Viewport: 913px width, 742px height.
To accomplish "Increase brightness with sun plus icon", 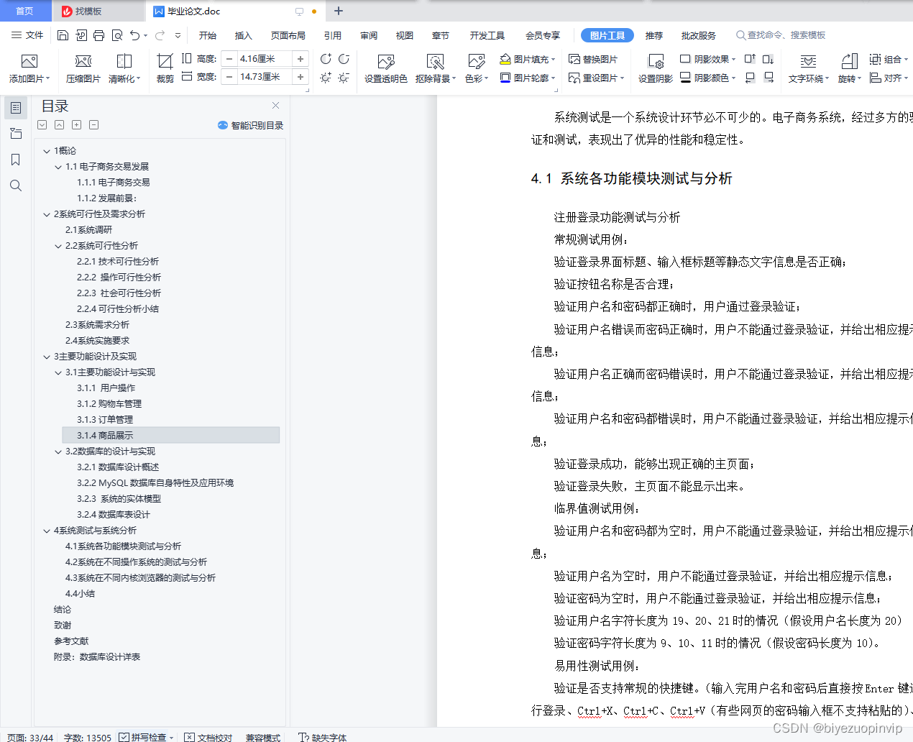I will coord(326,77).
